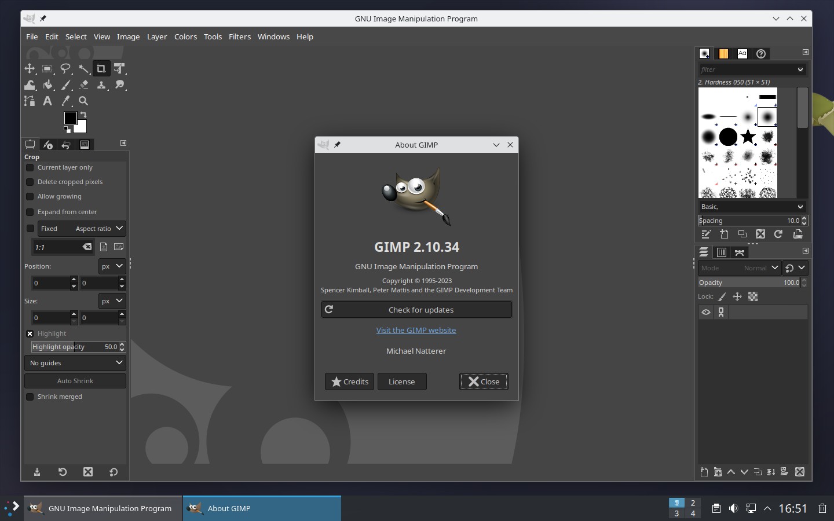Pick the Free Select lasso tool

point(65,68)
